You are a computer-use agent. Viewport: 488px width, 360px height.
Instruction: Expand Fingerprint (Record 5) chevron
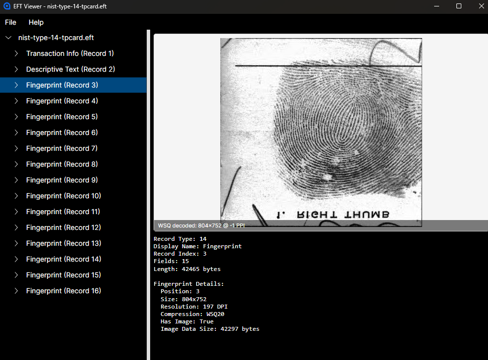click(x=16, y=117)
